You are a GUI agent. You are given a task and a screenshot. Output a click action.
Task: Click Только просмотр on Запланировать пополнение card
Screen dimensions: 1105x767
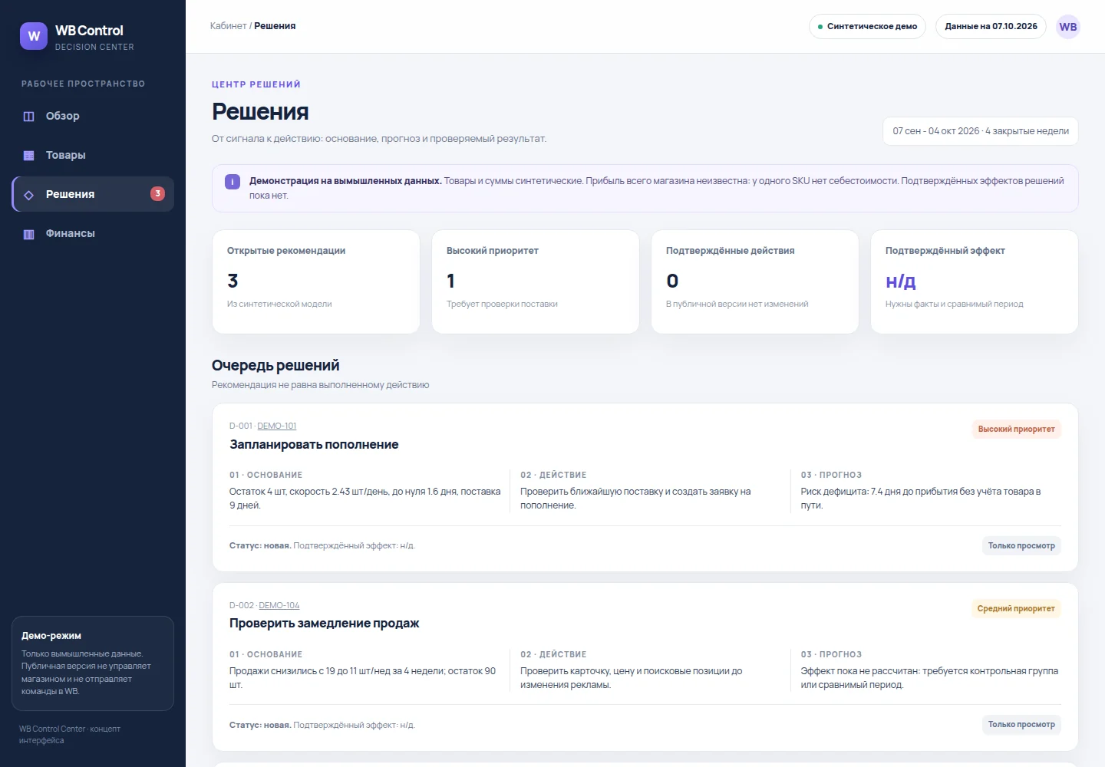point(1021,545)
